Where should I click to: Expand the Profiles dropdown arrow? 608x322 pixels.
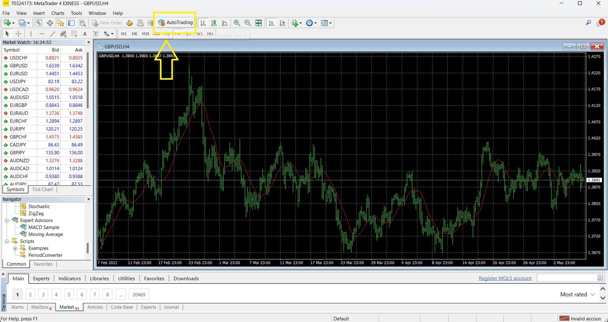click(x=28, y=23)
